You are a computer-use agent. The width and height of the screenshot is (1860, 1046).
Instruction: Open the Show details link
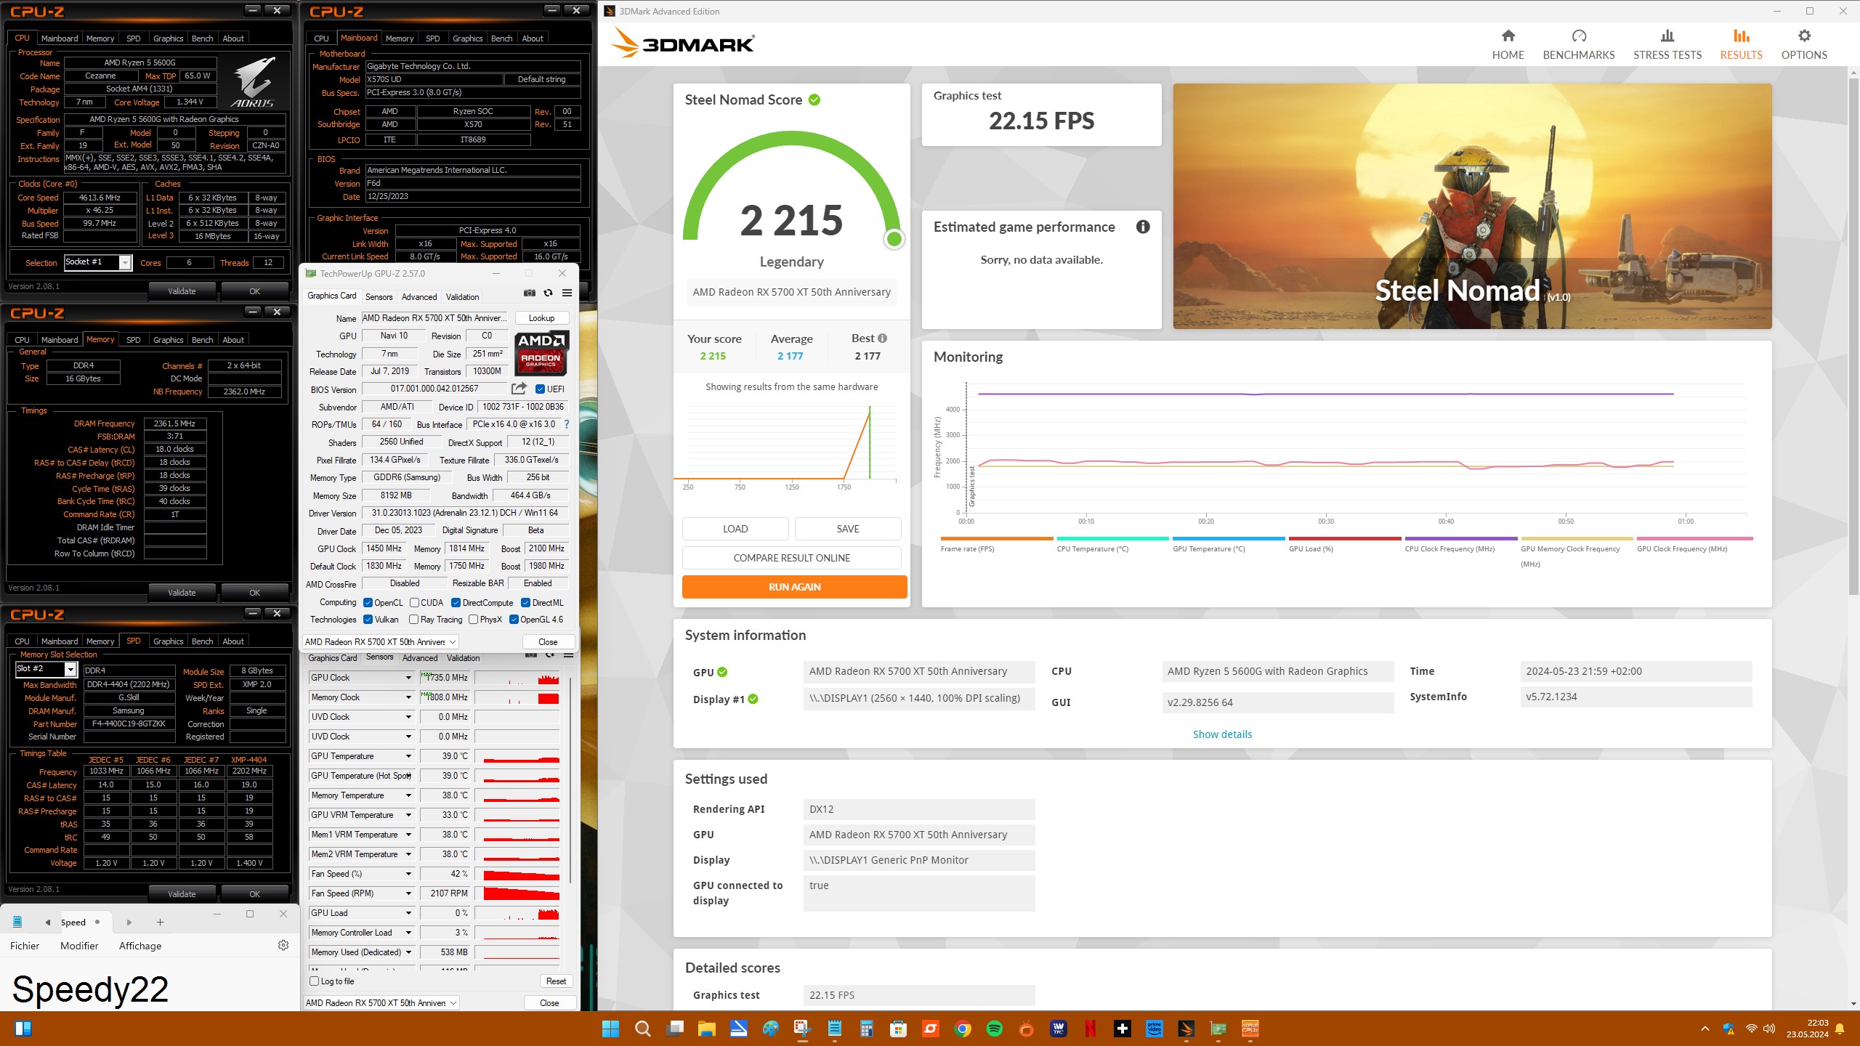point(1222,734)
